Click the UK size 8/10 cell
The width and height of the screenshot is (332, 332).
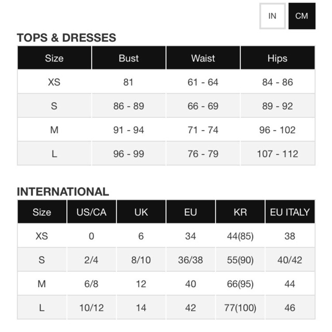point(141,260)
